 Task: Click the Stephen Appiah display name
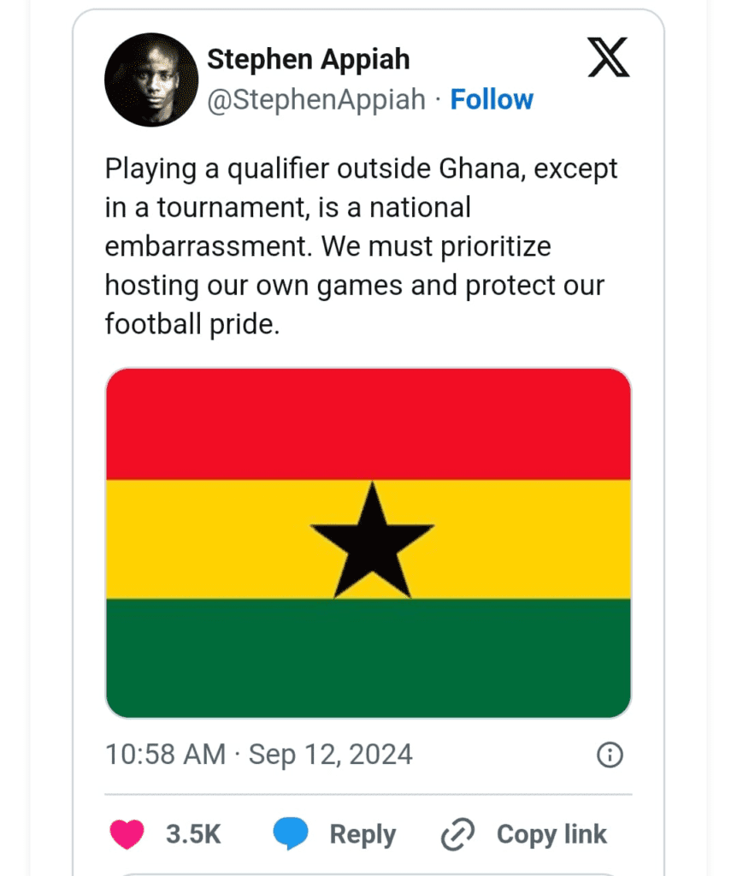309,60
